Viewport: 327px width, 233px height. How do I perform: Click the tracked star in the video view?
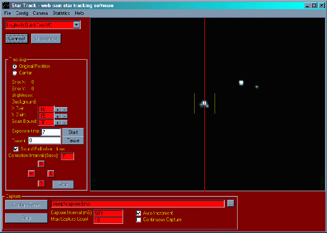coord(204,103)
